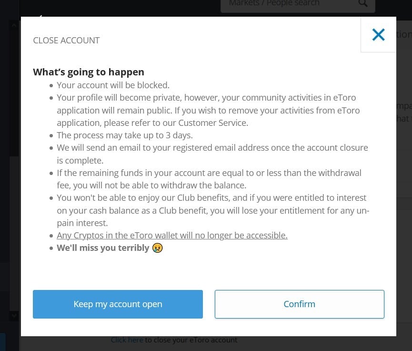Select the 'What's going to happen' heading
Viewport: 412px width, 351px height.
click(89, 72)
